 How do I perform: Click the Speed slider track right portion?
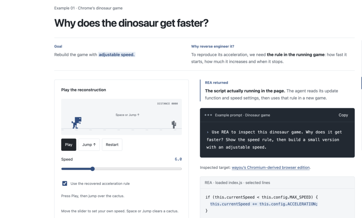[138, 169]
